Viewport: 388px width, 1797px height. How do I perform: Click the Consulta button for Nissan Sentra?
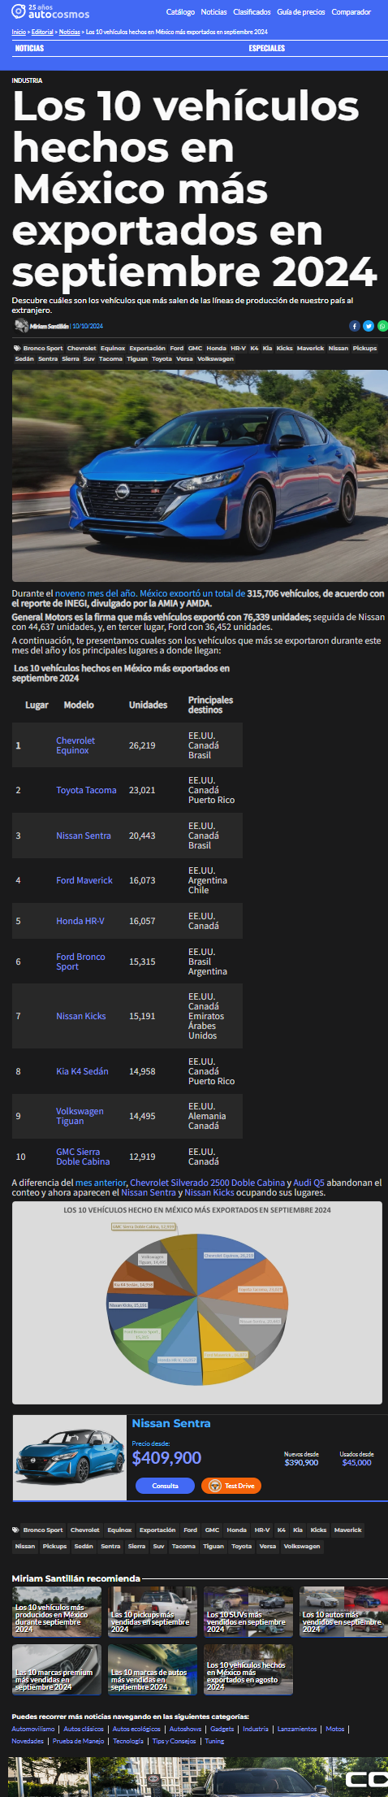tap(165, 1486)
